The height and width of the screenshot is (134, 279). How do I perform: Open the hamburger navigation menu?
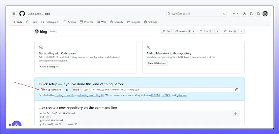(x=14, y=14)
